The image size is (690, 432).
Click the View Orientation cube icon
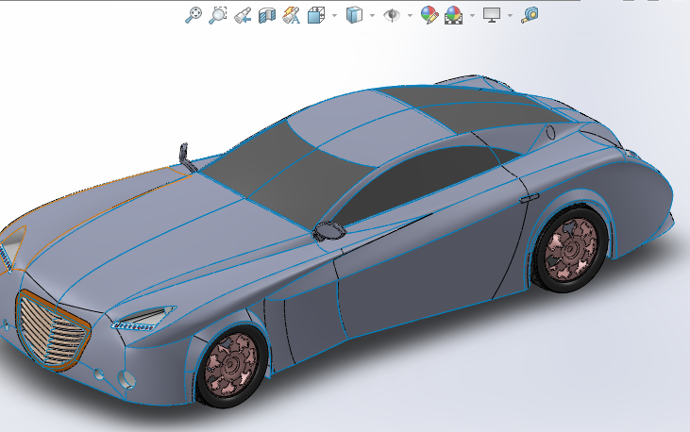[x=316, y=14]
